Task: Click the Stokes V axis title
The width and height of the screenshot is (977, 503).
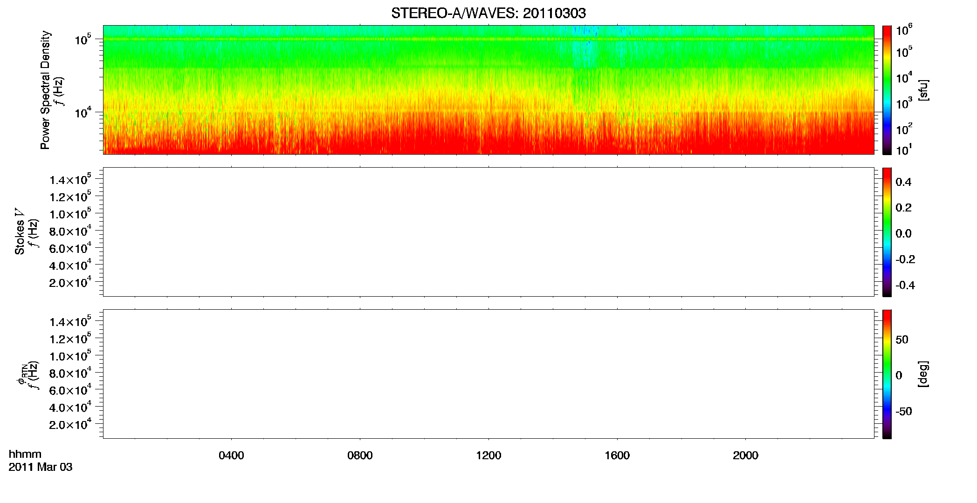Action: click(x=20, y=232)
